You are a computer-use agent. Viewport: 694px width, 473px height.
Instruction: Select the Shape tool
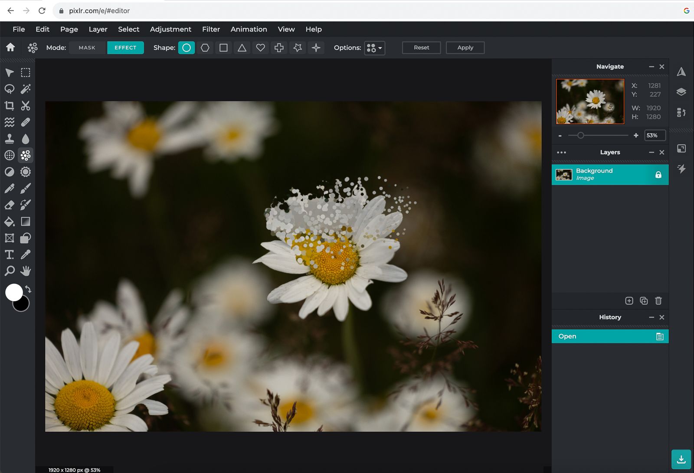click(x=26, y=238)
